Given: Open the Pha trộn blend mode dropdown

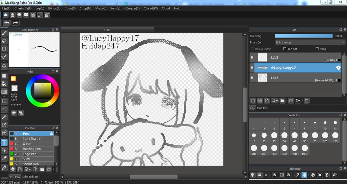Looking at the screenshot, I should [310, 42].
